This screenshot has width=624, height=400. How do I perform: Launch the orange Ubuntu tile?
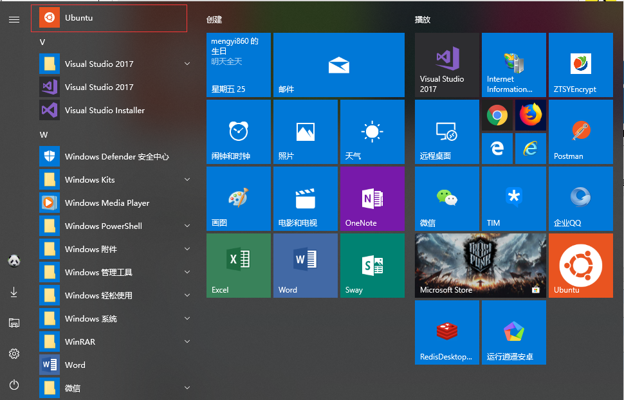[581, 266]
